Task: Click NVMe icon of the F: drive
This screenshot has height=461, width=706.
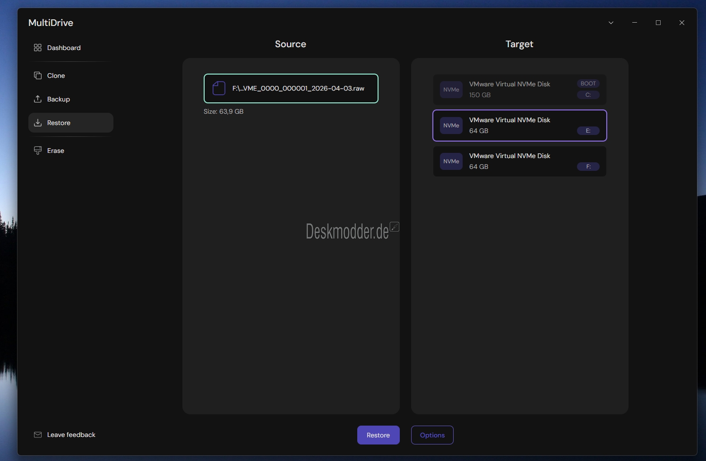Action: [x=451, y=161]
